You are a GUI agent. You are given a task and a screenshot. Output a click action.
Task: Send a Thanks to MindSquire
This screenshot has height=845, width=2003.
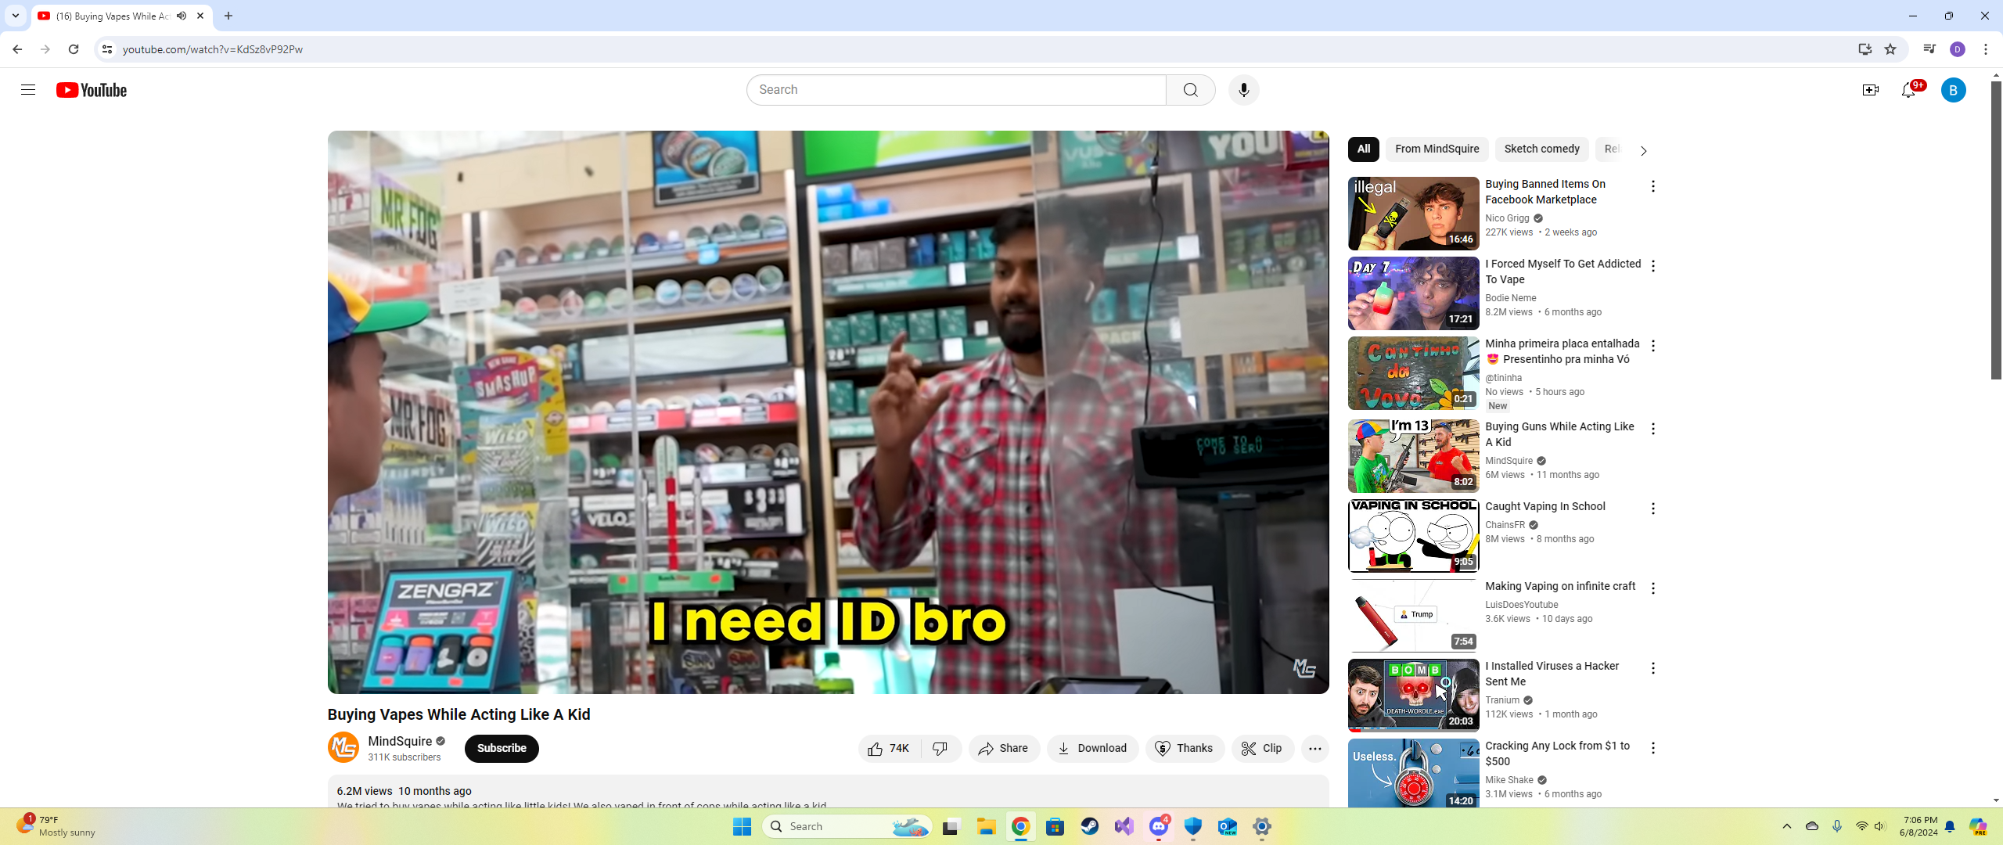(1185, 748)
